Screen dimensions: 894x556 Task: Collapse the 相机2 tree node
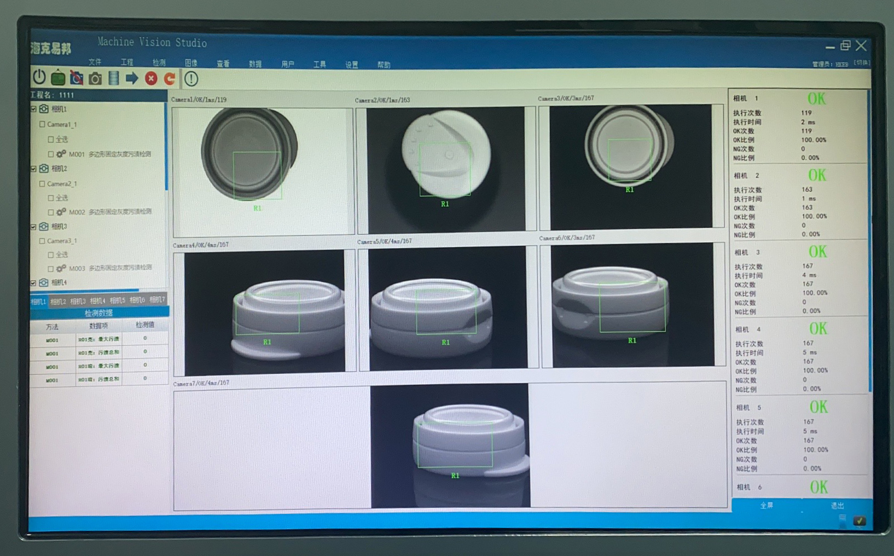pyautogui.click(x=34, y=169)
